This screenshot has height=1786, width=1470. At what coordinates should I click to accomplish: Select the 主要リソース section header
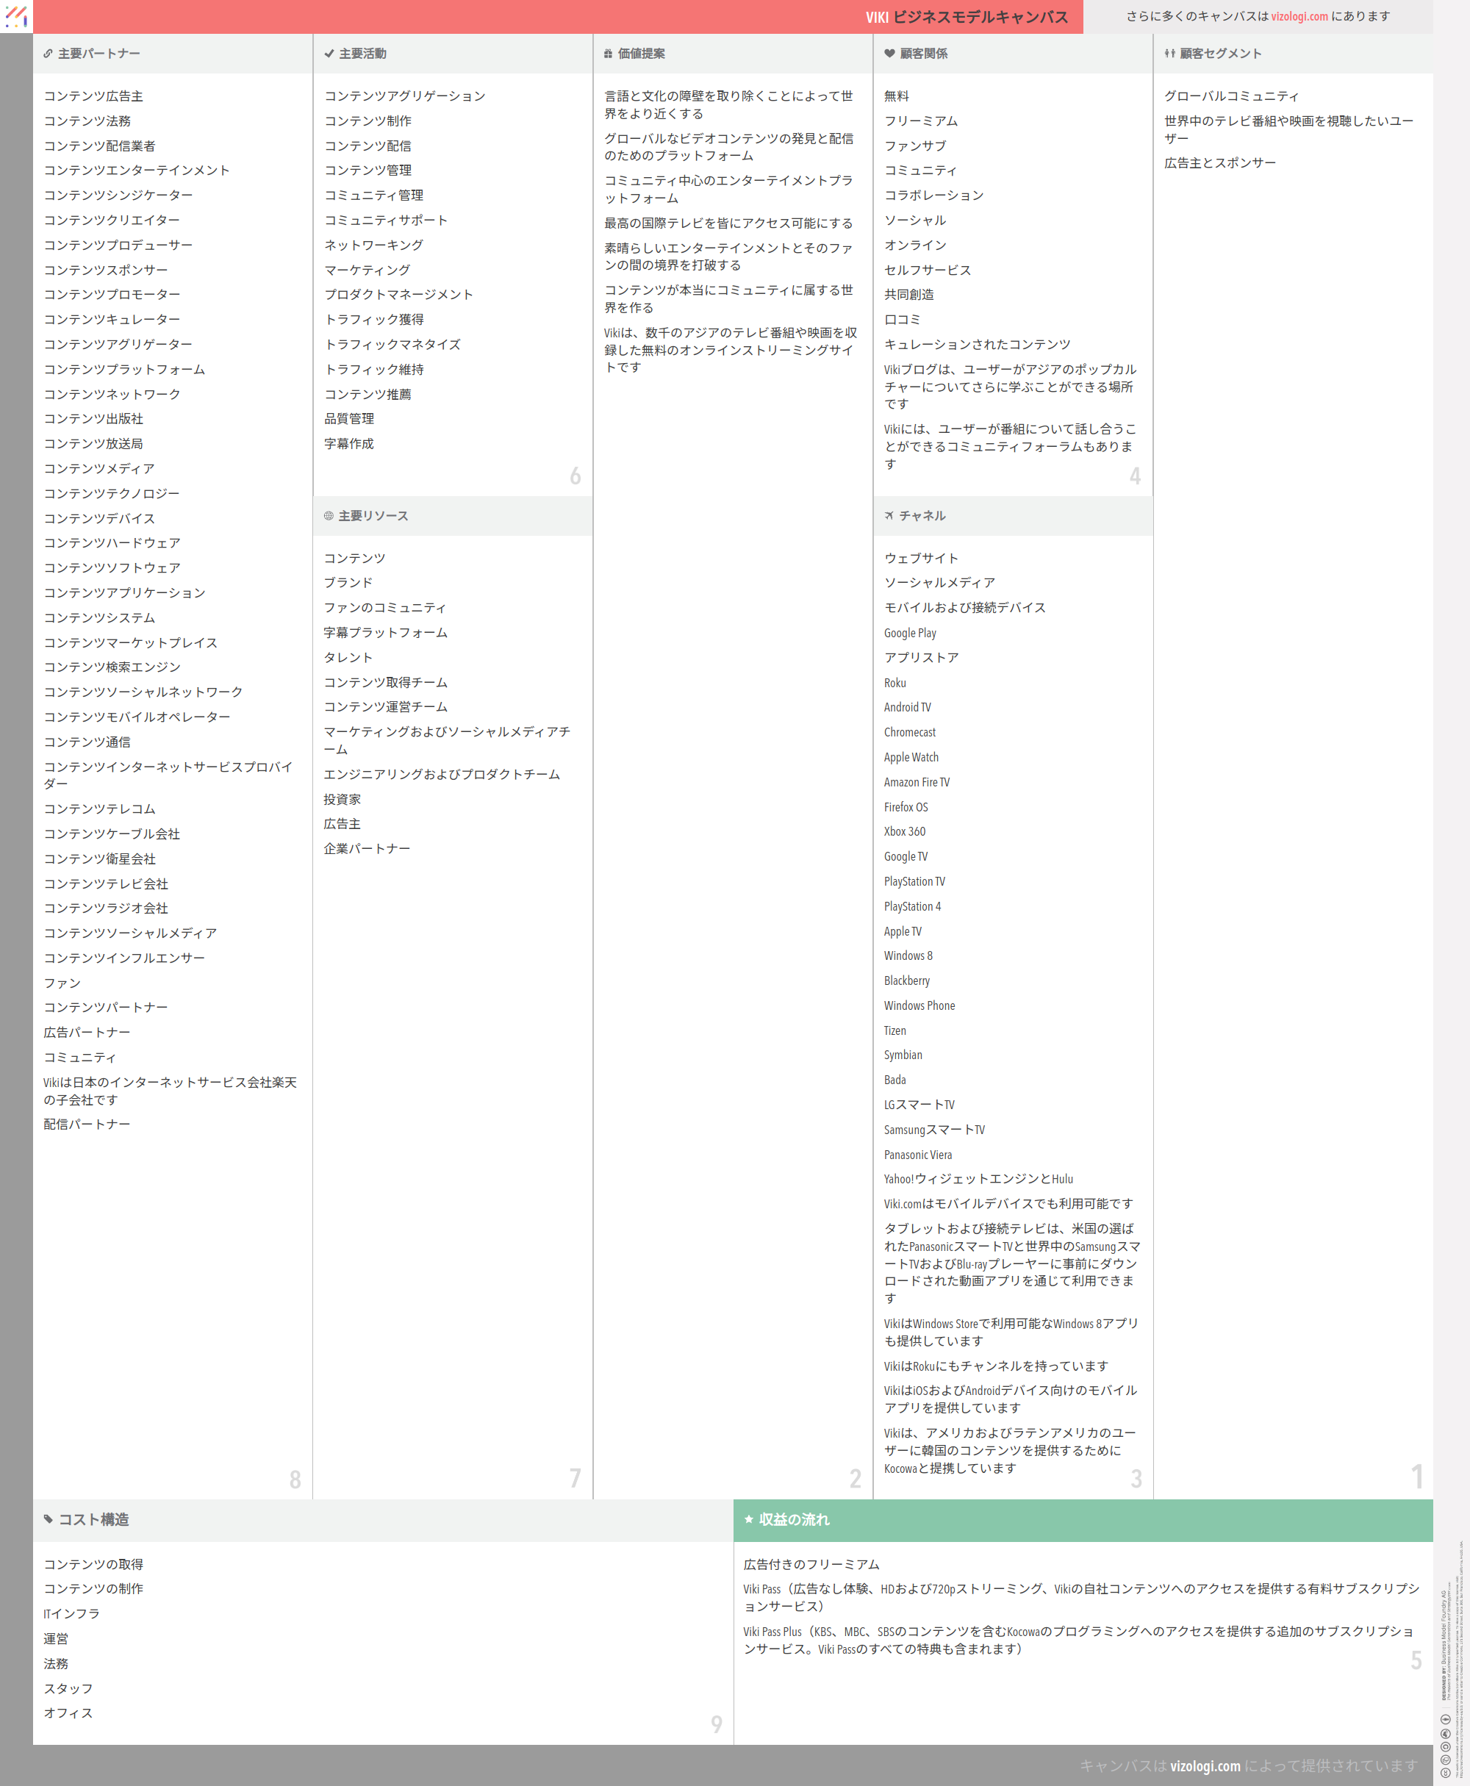point(373,516)
